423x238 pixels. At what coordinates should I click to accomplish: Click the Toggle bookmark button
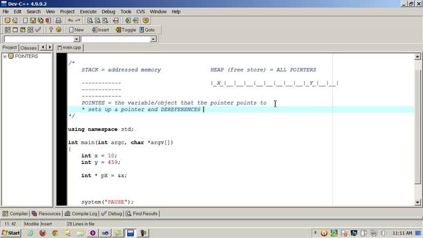(x=126, y=30)
